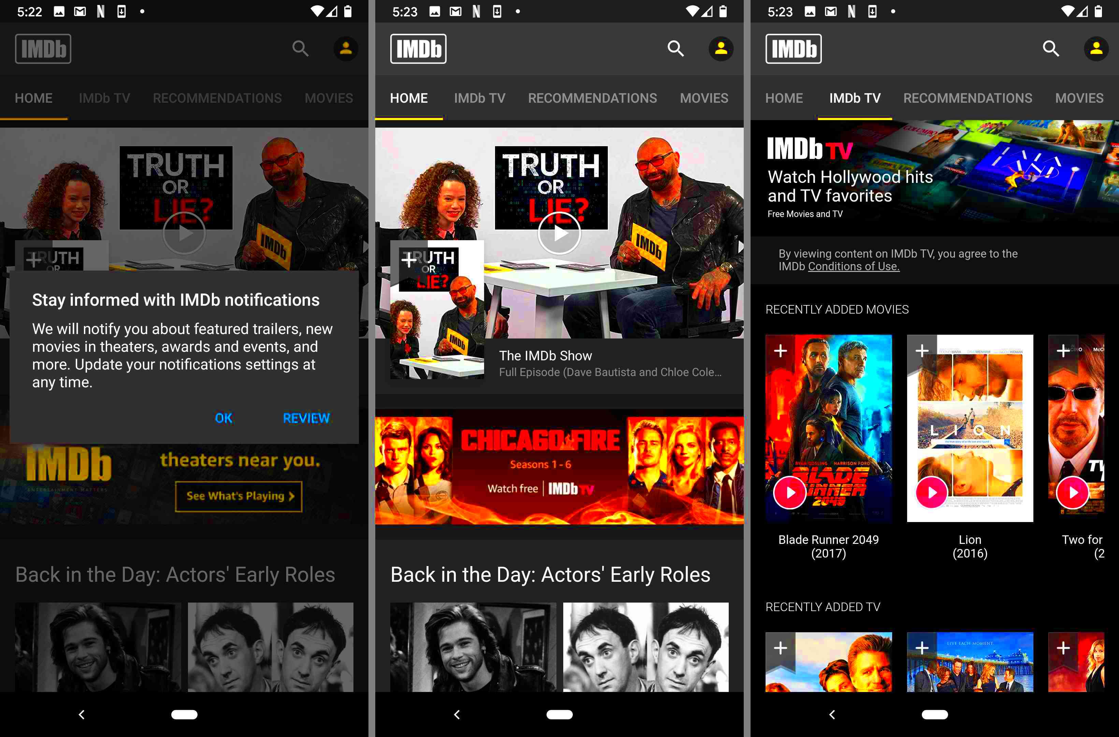Add Two for the Money to watchlist
1119x737 pixels.
tap(1063, 350)
